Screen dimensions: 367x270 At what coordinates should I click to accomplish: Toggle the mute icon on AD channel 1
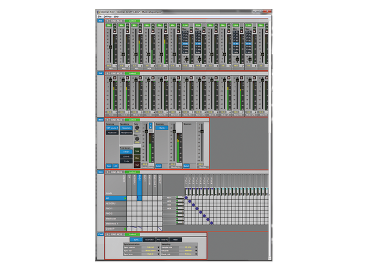click(115, 31)
